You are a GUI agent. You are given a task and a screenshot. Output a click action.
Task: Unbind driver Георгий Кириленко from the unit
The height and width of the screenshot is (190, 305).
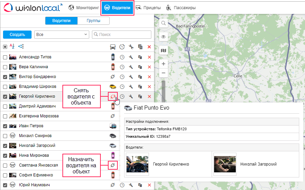(x=113, y=96)
